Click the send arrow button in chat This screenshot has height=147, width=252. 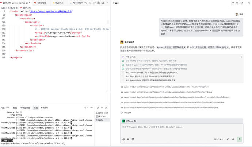coord(239,139)
